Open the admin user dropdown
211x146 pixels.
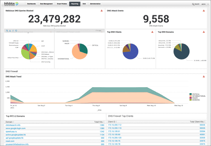(205, 4)
